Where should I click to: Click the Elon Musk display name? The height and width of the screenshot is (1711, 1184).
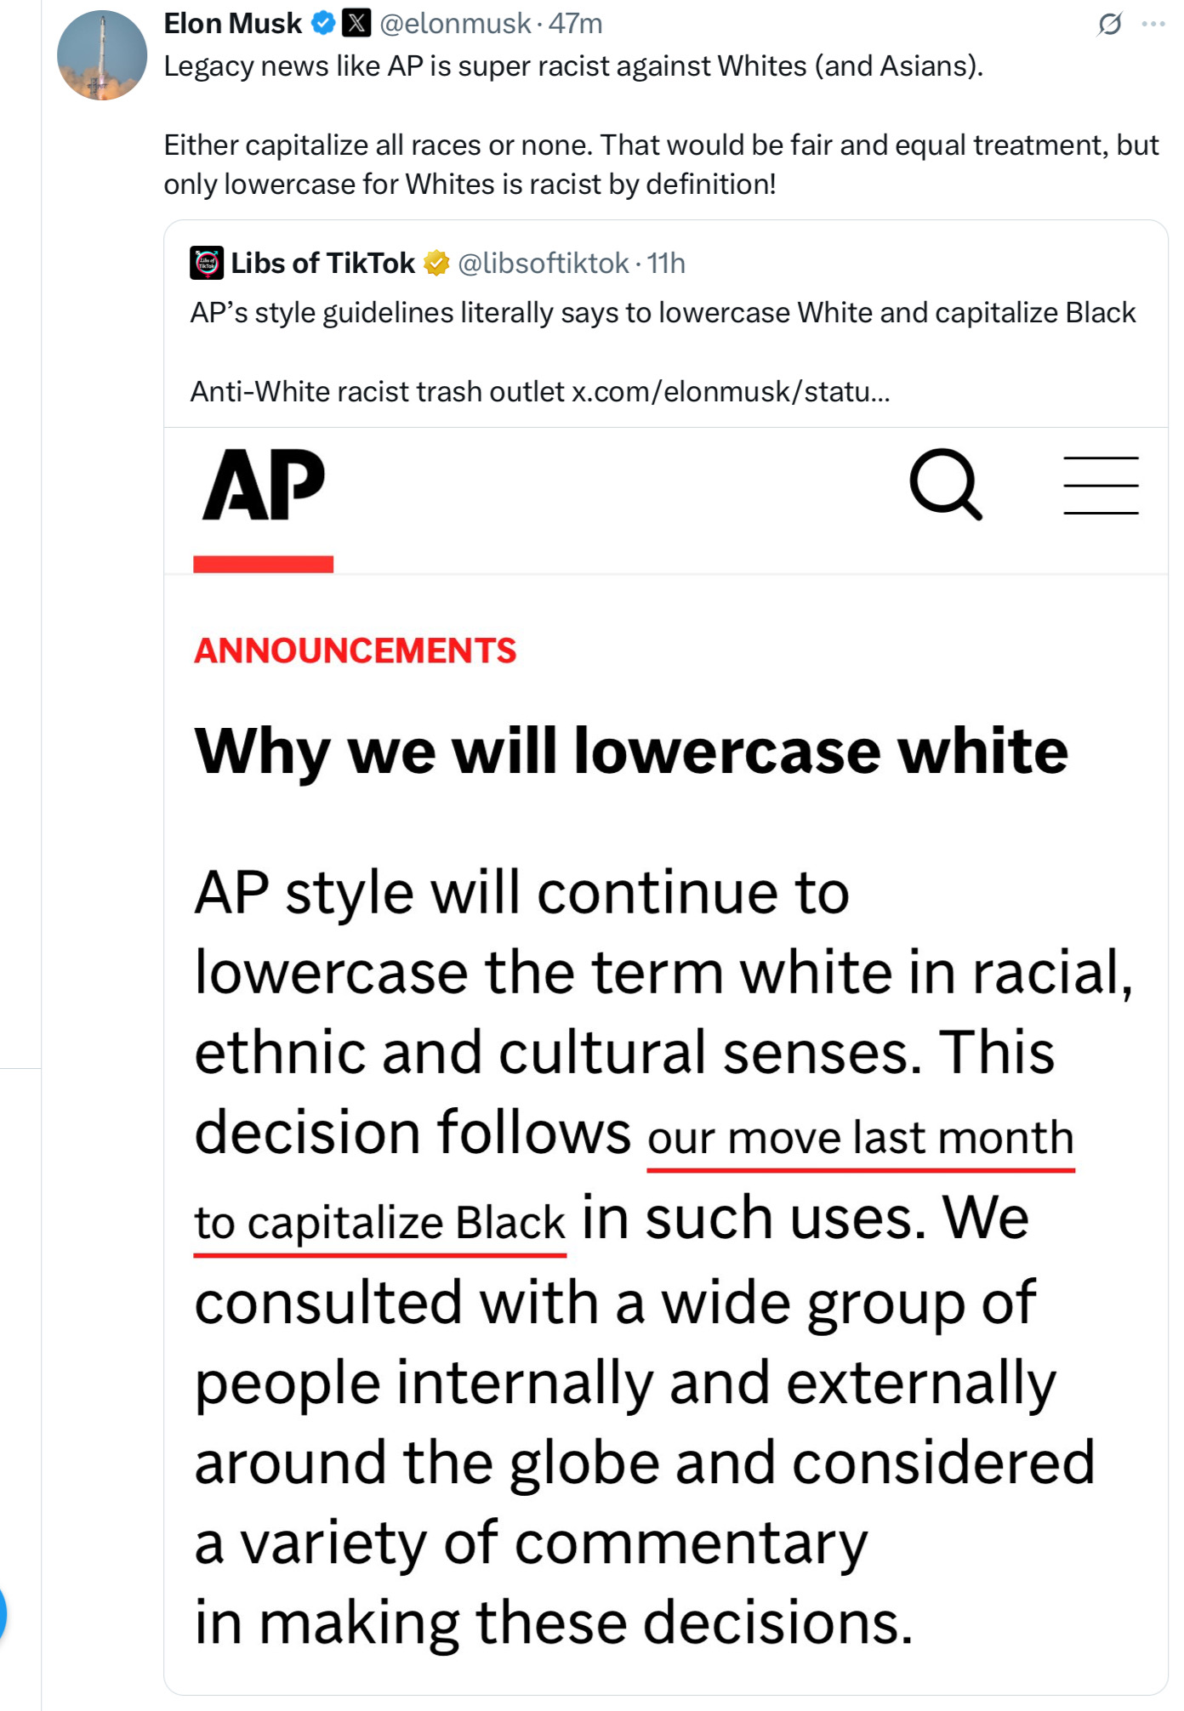[233, 24]
